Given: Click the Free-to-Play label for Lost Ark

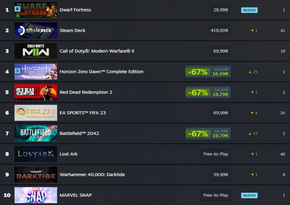Looking at the screenshot, I should point(216,154).
